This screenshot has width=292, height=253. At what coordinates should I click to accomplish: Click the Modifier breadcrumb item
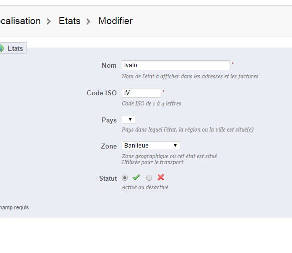(116, 21)
